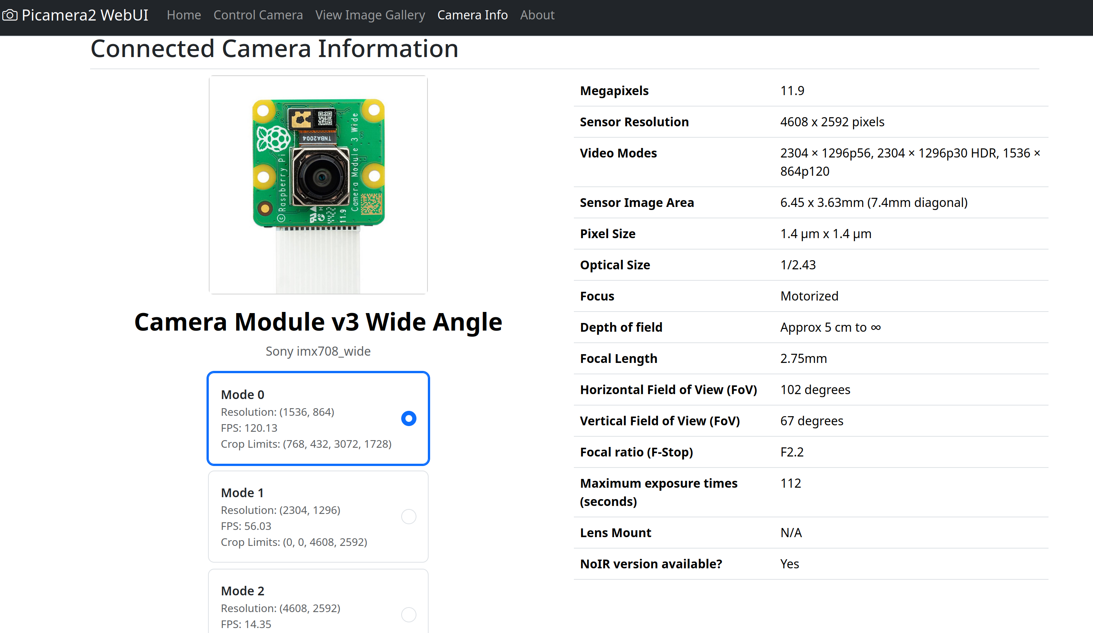This screenshot has height=633, width=1093.
Task: Select the Mode 0 radio button
Action: [408, 418]
